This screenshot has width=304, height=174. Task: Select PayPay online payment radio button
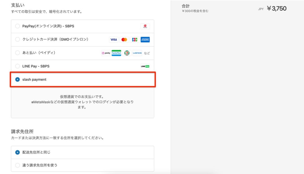tap(17, 26)
